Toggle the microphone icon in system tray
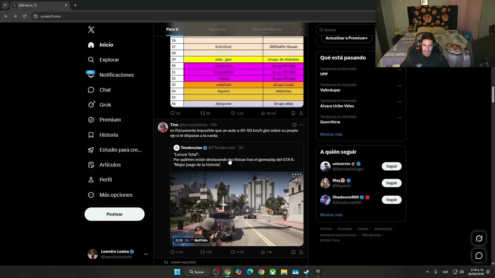This screenshot has width=495, height=278. click(x=436, y=272)
